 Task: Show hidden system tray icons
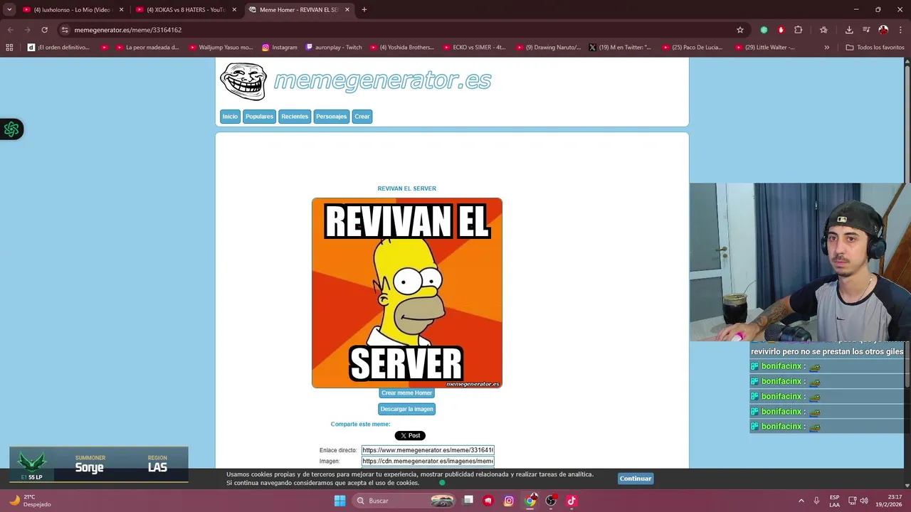tap(801, 501)
